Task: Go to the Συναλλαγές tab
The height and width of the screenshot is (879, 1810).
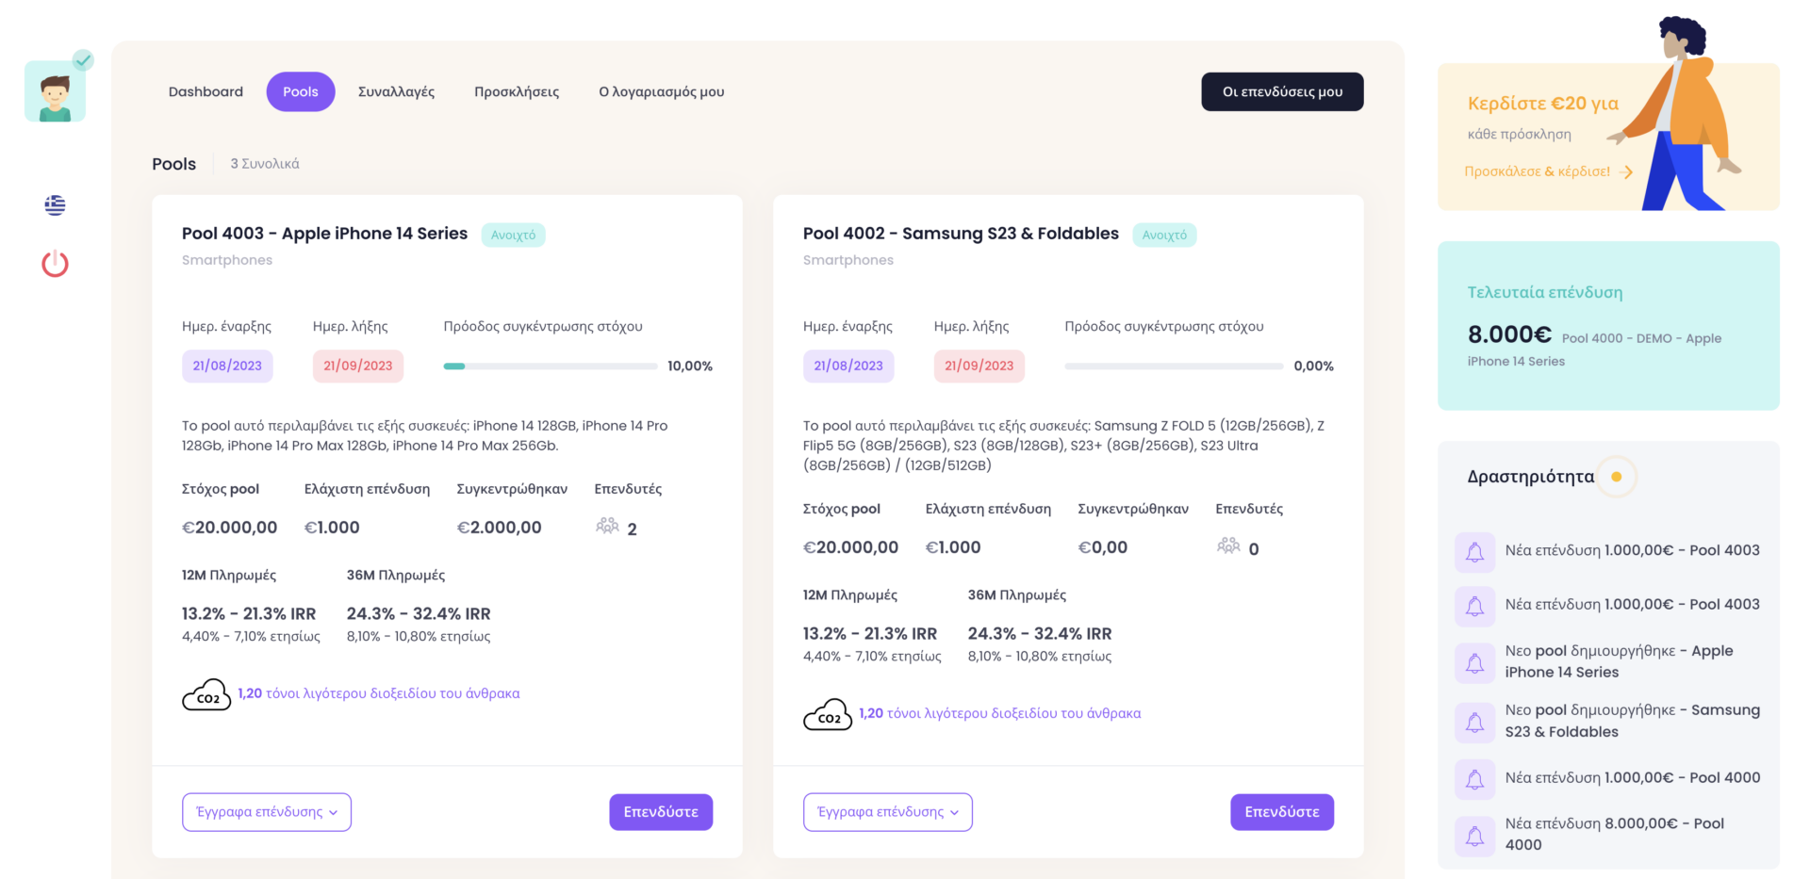Action: point(396,91)
